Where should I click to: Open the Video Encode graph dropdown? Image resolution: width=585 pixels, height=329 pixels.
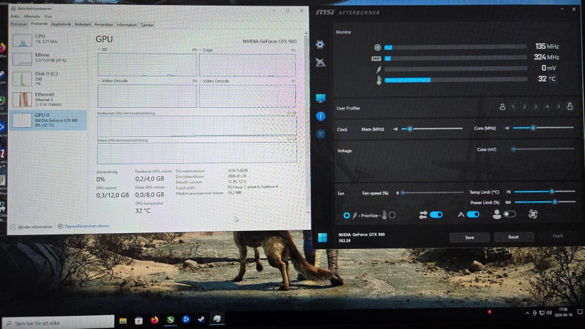coord(112,81)
